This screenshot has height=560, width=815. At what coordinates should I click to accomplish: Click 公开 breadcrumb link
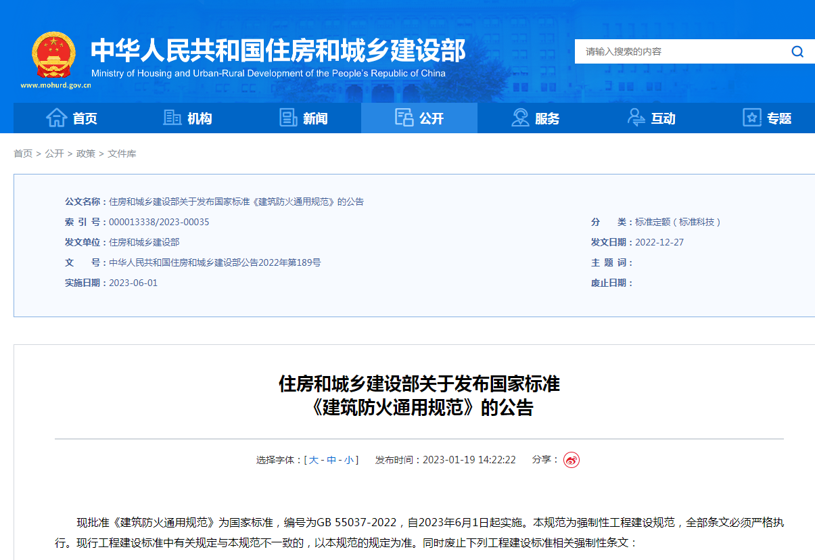[55, 154]
